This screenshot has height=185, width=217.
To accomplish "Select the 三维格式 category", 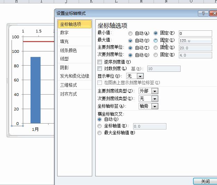I will tap(69, 85).
